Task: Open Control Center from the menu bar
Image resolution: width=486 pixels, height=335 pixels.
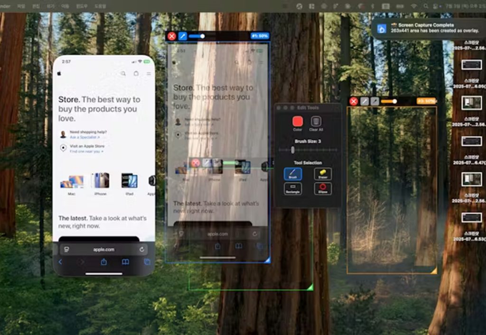Action: [x=437, y=6]
